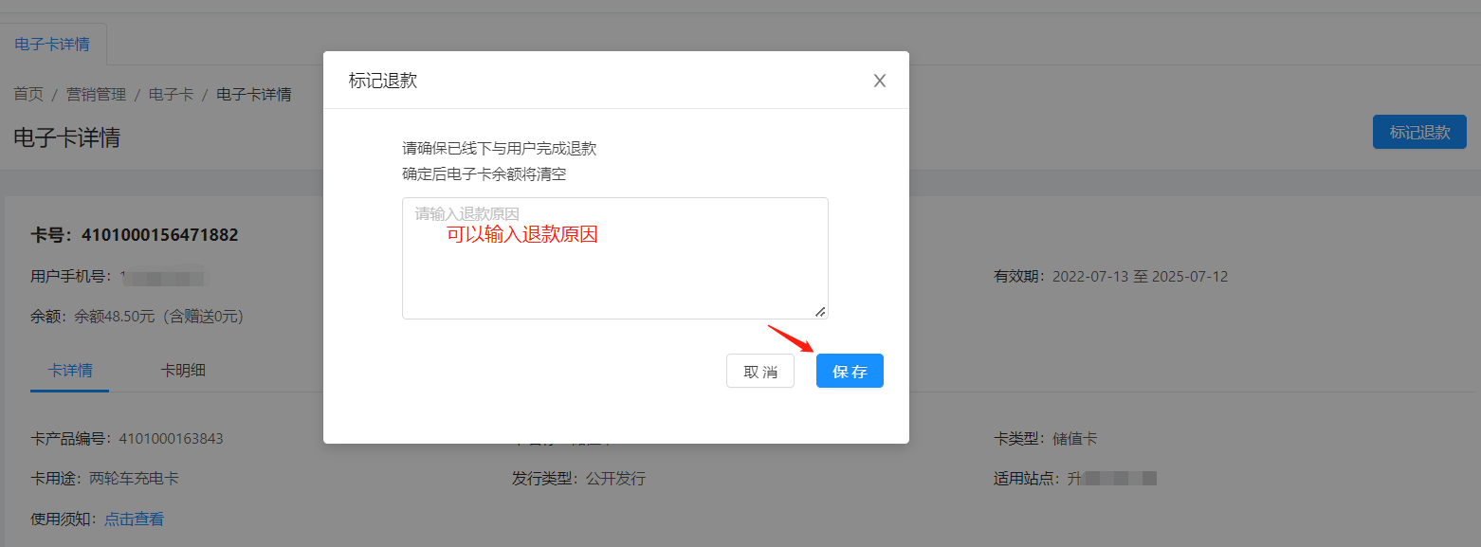Click the 有效期 date range text
1481x547 pixels.
point(1140,277)
